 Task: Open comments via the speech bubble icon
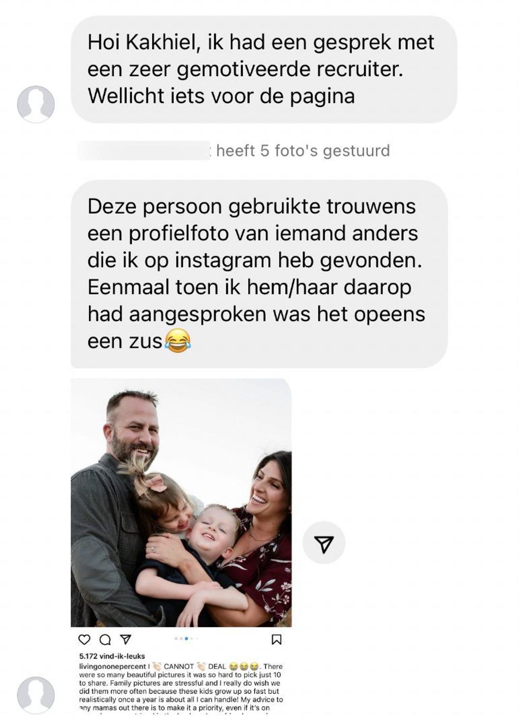[105, 639]
